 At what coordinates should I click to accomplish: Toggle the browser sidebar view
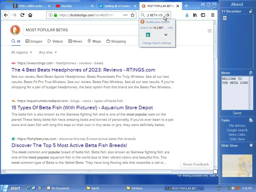tap(203, 15)
